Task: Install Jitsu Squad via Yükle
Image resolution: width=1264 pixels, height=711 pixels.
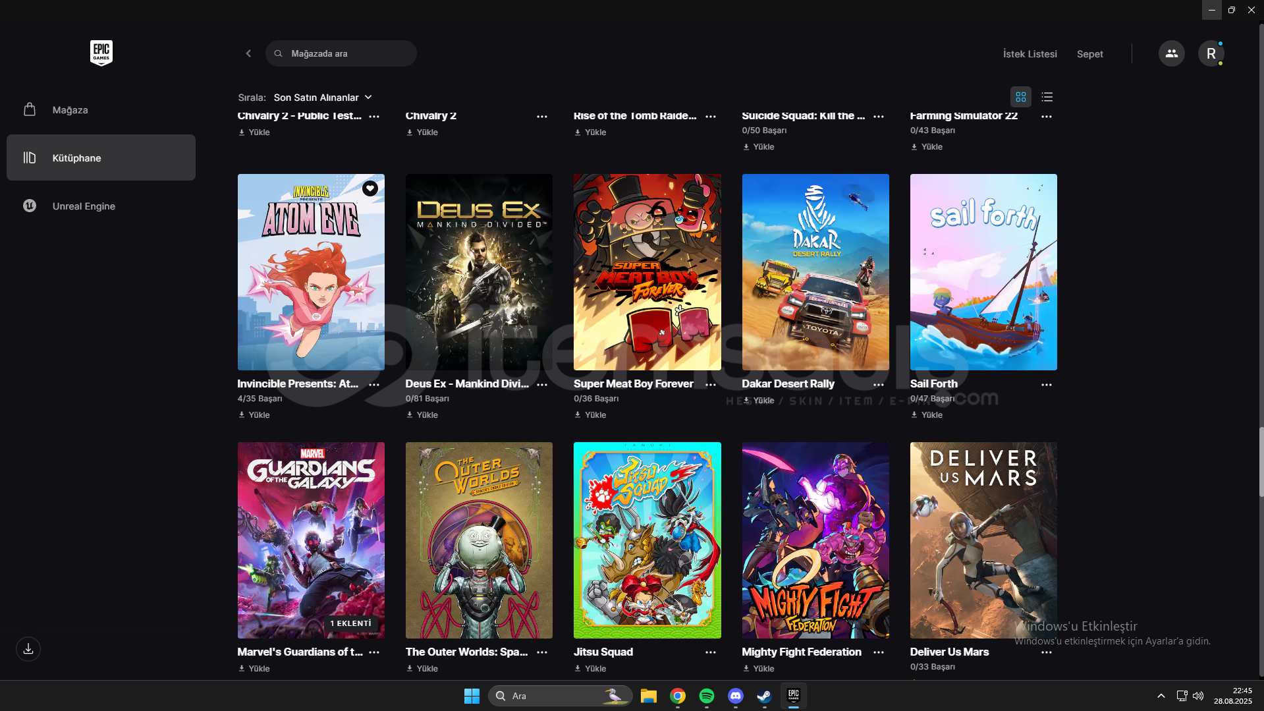Action: click(x=590, y=669)
